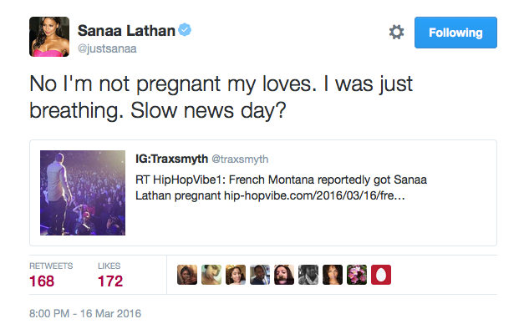View the 172 likes count
This screenshot has width=524, height=324.
pos(110,281)
